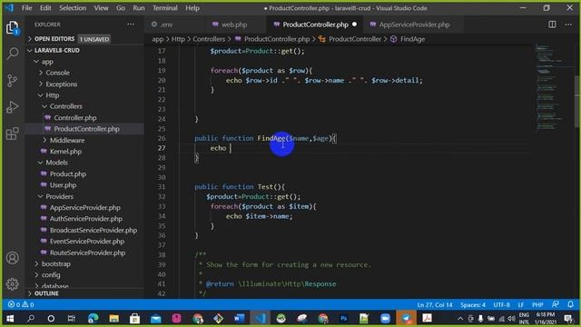
Task: Open the Run and Debug view
Action: [x=12, y=107]
